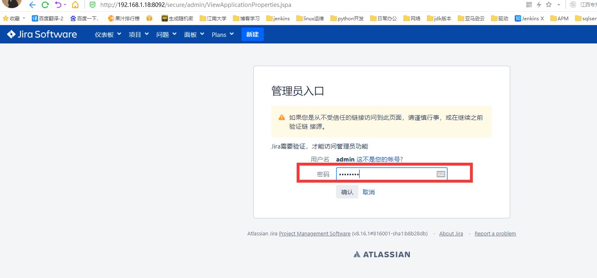Click the user avatar at top-left
The width and height of the screenshot is (597, 278).
[x=11, y=3]
